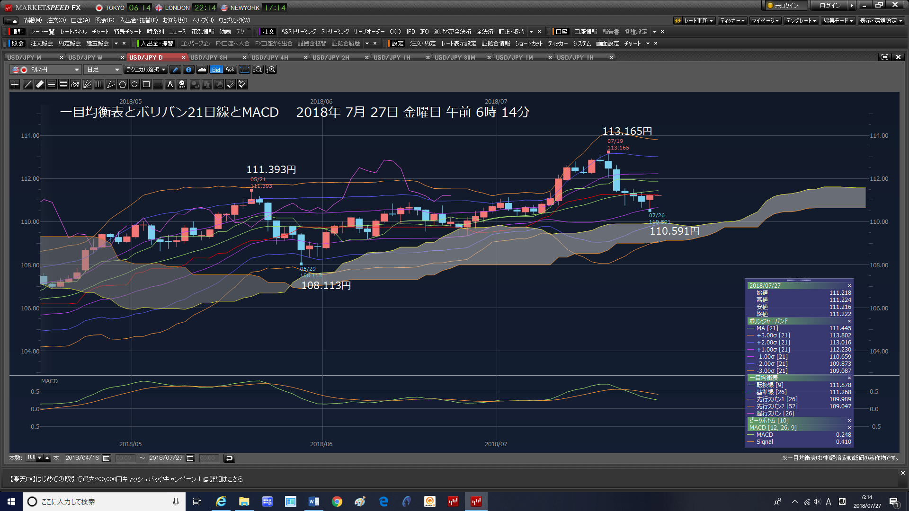The image size is (909, 511).
Task: Click the chart scale display icon
Action: pyautogui.click(x=244, y=70)
